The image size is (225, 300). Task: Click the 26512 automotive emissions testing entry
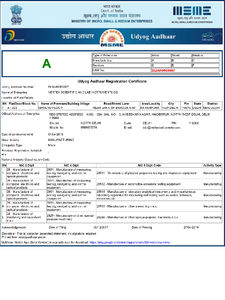coord(138,184)
